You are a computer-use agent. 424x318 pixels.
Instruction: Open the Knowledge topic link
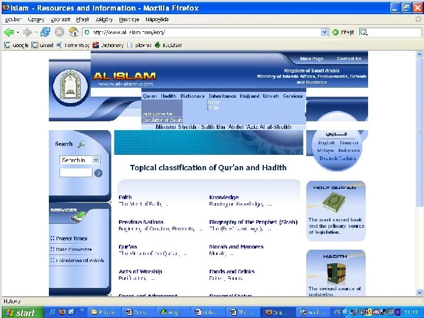click(x=224, y=197)
